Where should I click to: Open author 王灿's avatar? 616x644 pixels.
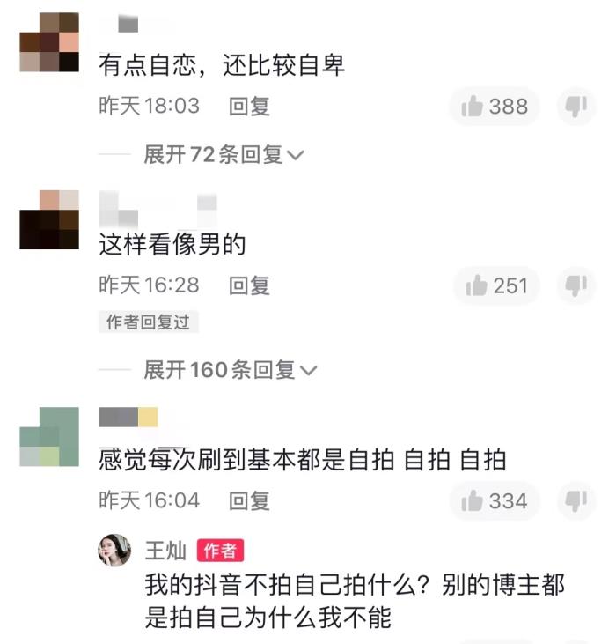click(x=114, y=551)
